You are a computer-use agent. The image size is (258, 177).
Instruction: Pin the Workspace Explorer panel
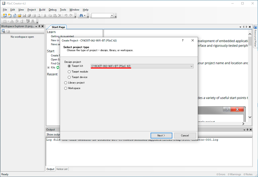click(x=39, y=26)
